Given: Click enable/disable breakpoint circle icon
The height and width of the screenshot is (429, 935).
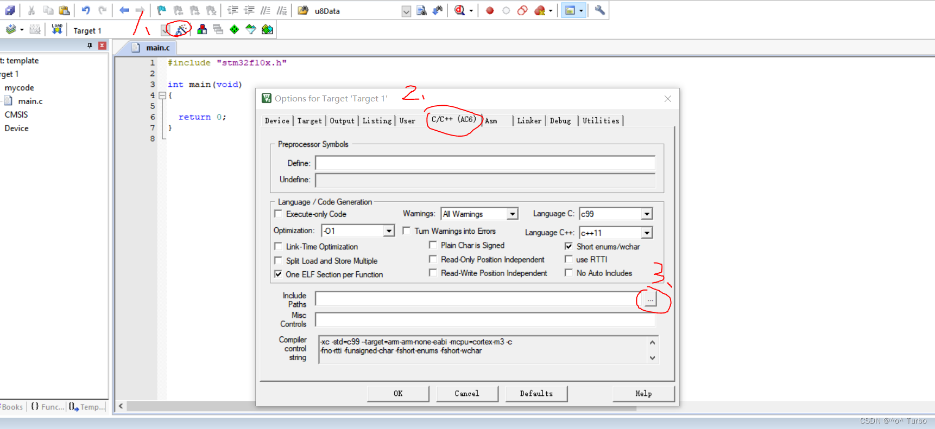Looking at the screenshot, I should (x=506, y=10).
